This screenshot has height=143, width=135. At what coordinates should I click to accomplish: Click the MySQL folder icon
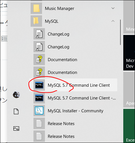point(36,21)
